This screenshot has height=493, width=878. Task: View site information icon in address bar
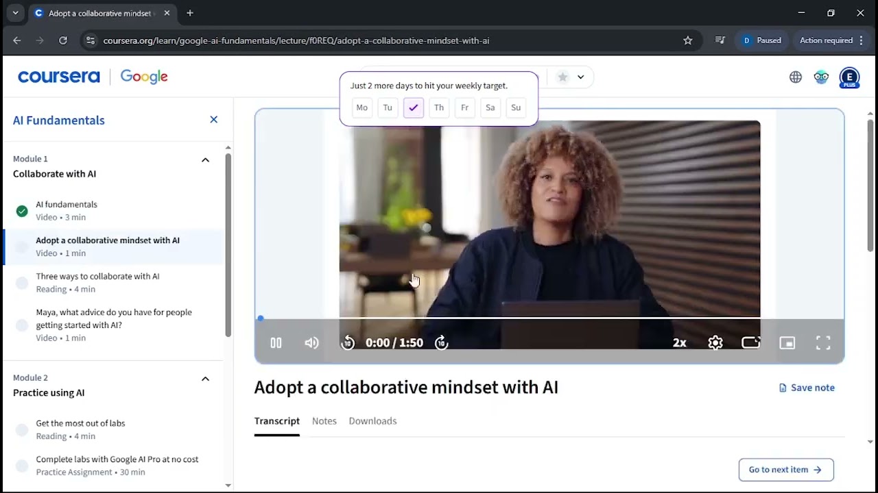[90, 40]
